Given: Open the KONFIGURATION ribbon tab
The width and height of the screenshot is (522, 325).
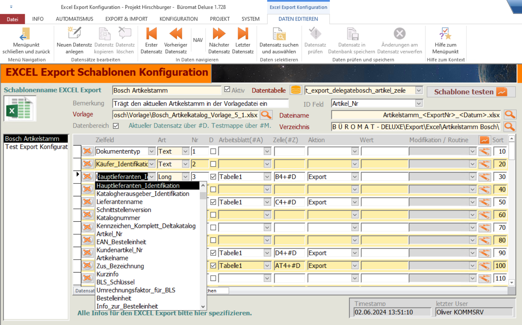Looking at the screenshot, I should [x=179, y=19].
